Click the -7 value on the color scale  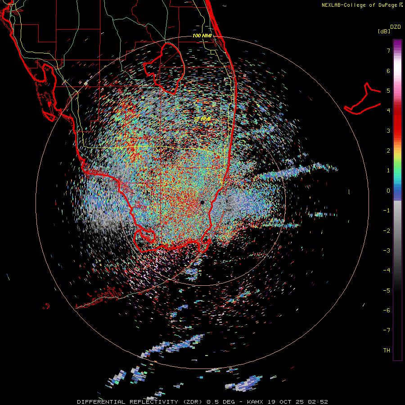coord(387,330)
